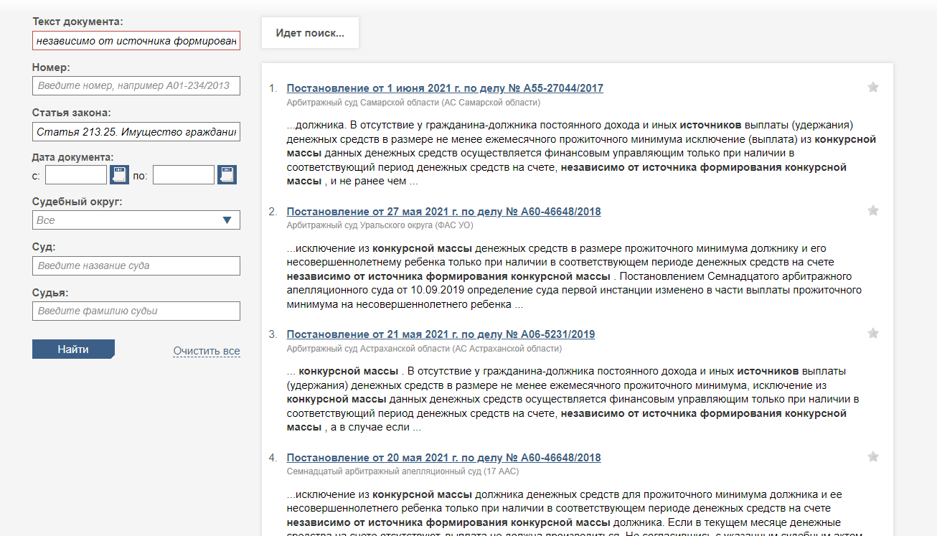Click the start date 'с' field
The width and height of the screenshot is (937, 536).
click(76, 175)
